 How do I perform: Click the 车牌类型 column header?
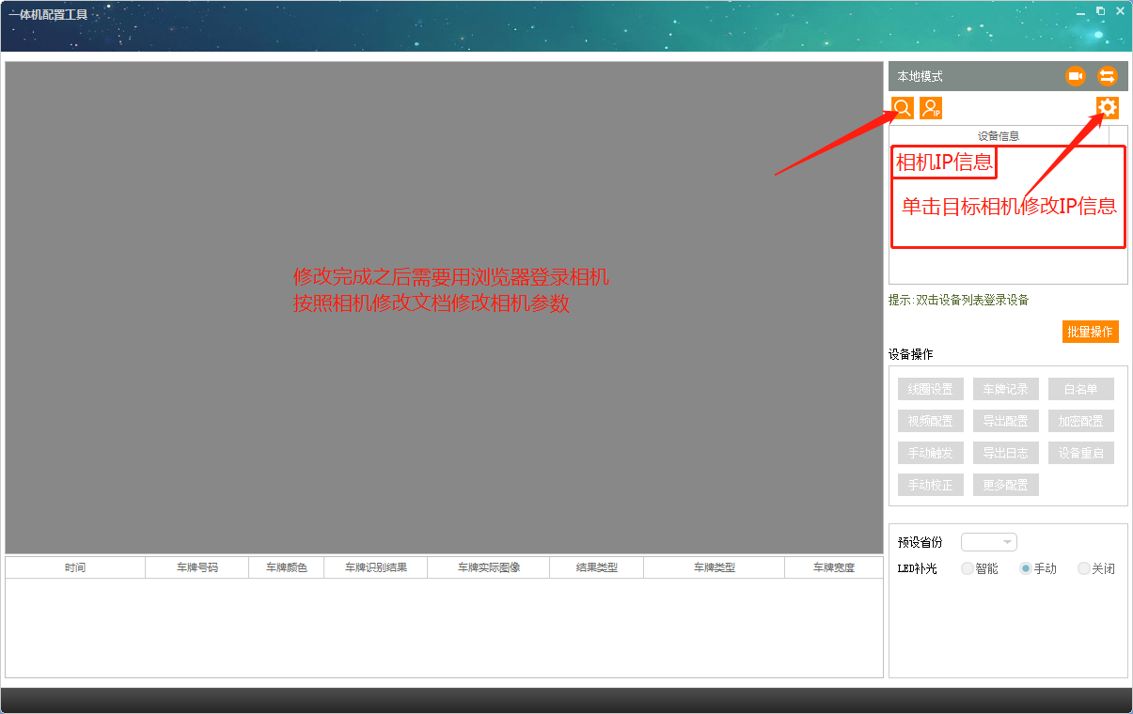pyautogui.click(x=715, y=567)
